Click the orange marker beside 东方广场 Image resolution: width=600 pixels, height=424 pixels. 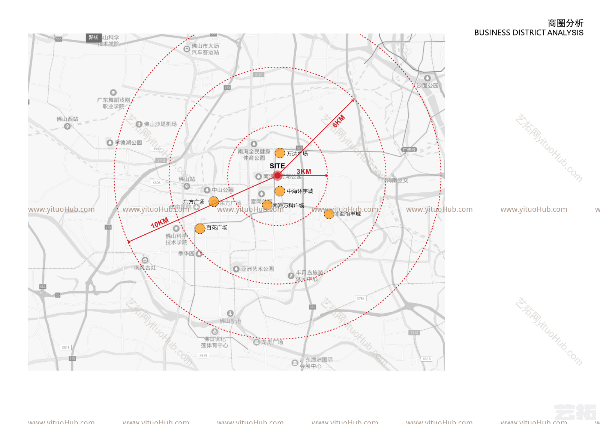(214, 202)
